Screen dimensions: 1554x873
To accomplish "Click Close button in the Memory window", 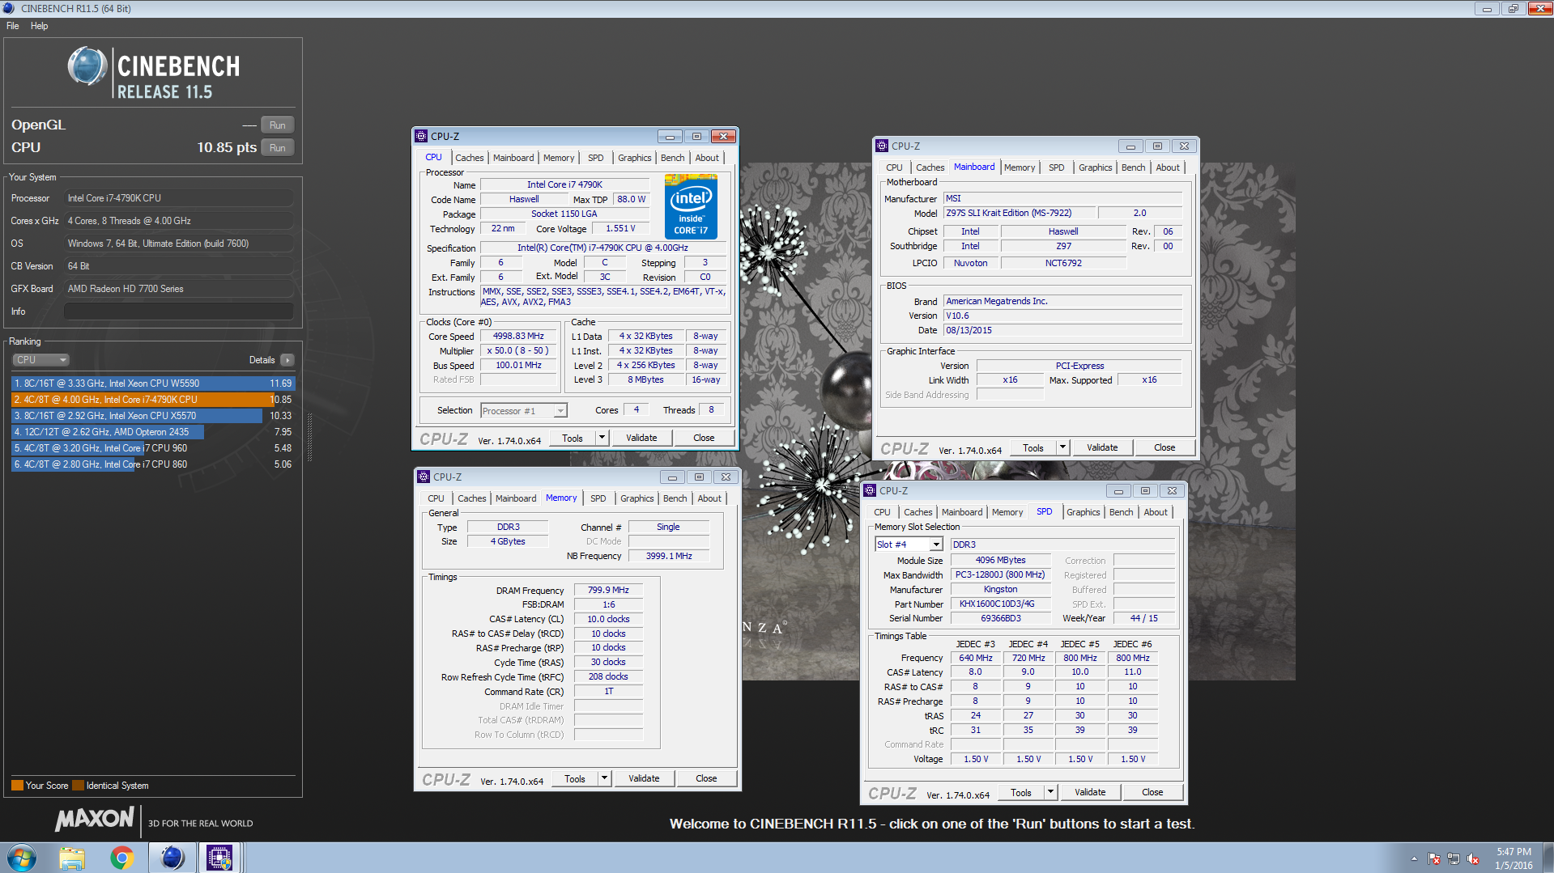I will [x=705, y=778].
